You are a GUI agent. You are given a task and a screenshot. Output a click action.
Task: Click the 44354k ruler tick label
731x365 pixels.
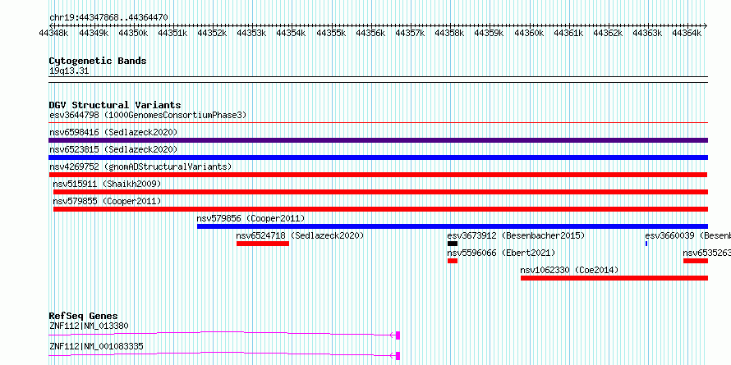pyautogui.click(x=292, y=33)
